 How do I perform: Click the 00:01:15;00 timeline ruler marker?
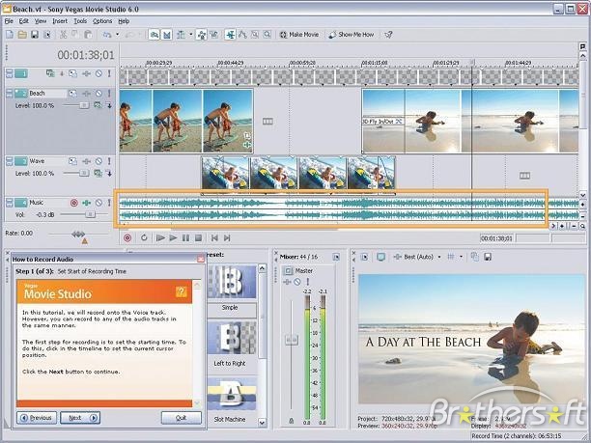point(375,63)
